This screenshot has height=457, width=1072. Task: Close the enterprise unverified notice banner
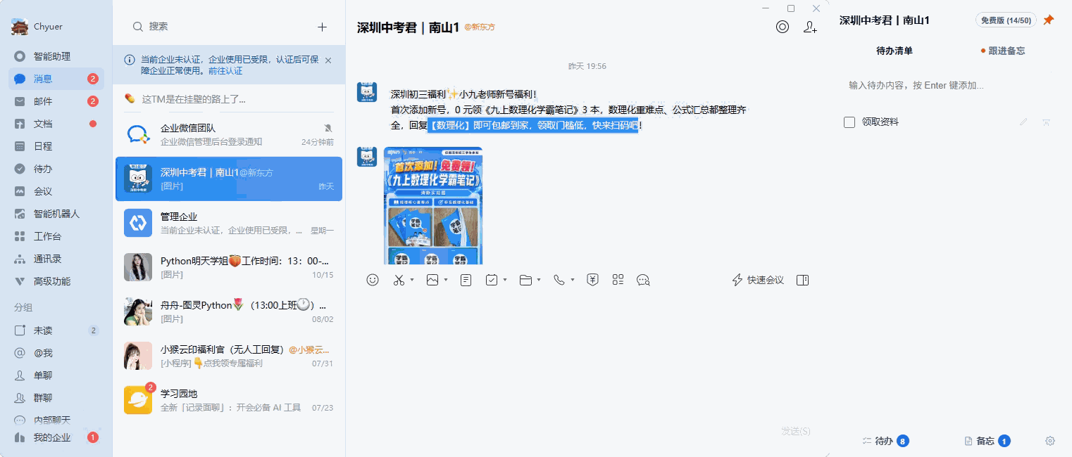pyautogui.click(x=328, y=60)
